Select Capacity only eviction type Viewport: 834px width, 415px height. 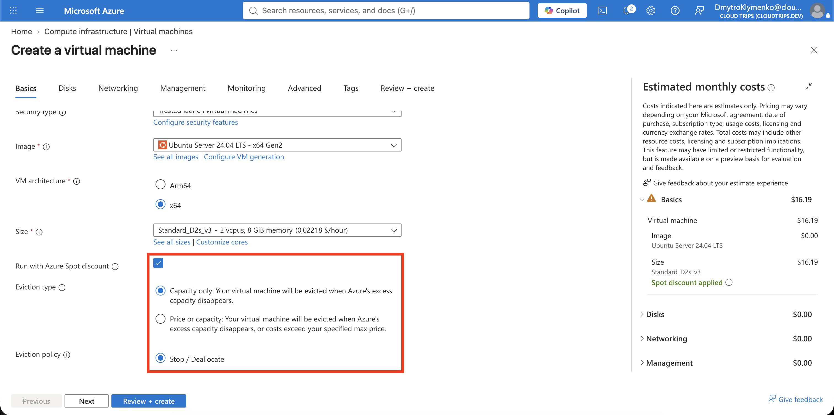click(x=160, y=291)
